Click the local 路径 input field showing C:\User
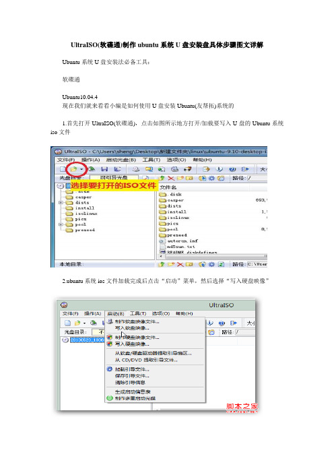334x473 pixels. coord(257,265)
